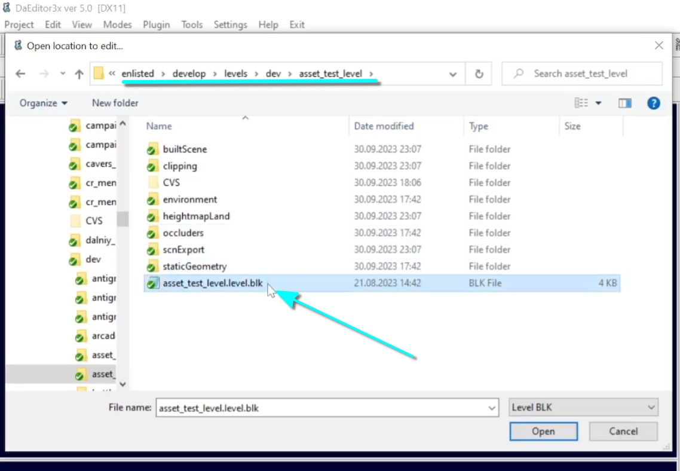Click the Back navigation arrow
Screen dimensions: 680x471
(x=20, y=74)
